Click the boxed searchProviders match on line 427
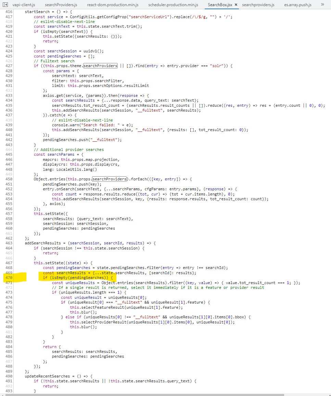 (100, 66)
